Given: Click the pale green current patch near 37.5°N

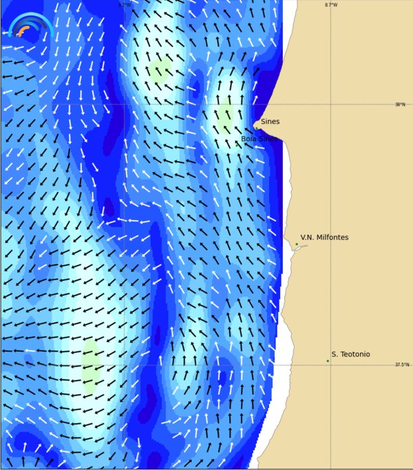Looking at the screenshot, I should 91,365.
